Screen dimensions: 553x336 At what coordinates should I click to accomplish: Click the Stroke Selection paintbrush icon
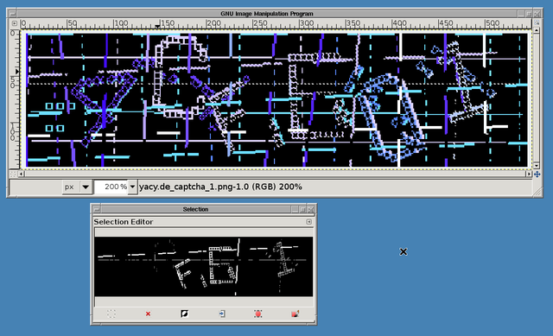296,314
